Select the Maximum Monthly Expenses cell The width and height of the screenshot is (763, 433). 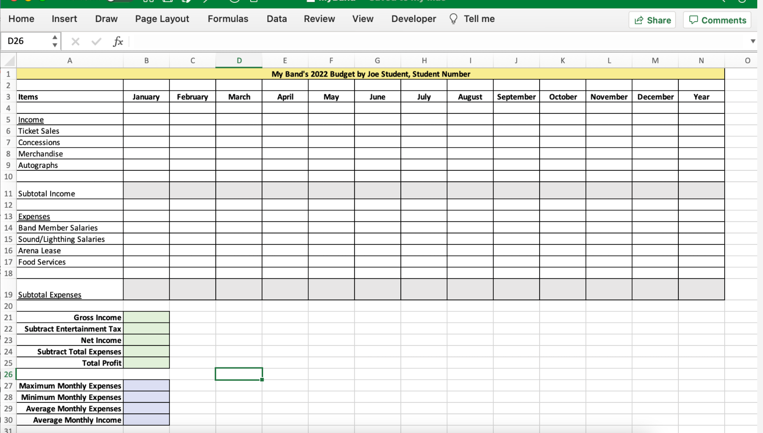[70, 386]
